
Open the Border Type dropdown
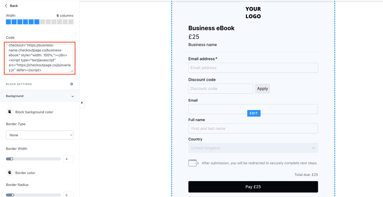click(x=40, y=135)
